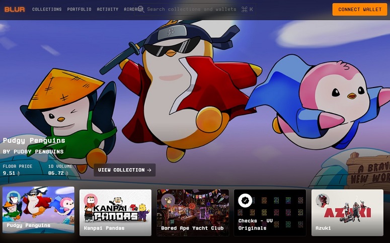Viewport: 390px width, 243px height.
Task: Select the Pudgy Penguins collection card
Action: [x=38, y=211]
